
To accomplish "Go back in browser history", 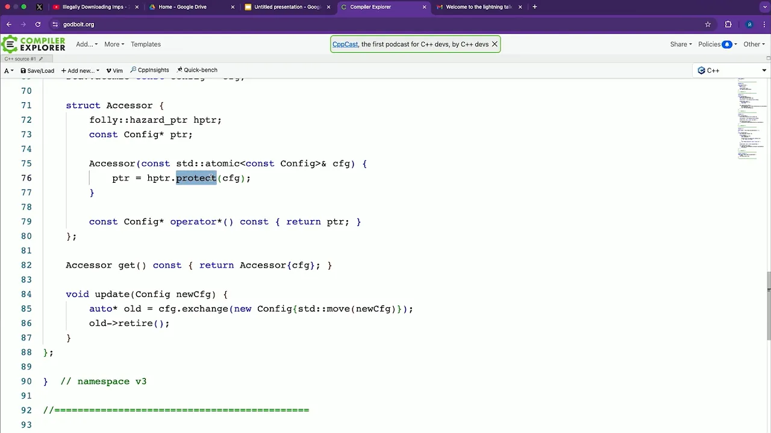I will pos(9,25).
